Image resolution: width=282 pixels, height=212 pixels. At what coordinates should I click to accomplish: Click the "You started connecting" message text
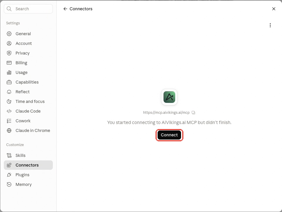[169, 123]
